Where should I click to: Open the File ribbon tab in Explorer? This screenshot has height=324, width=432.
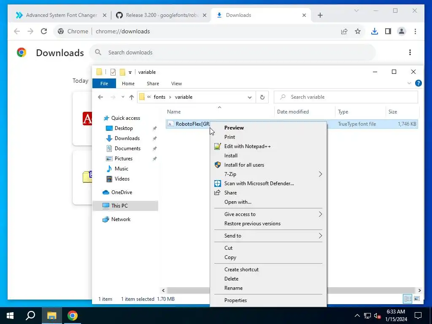104,84
